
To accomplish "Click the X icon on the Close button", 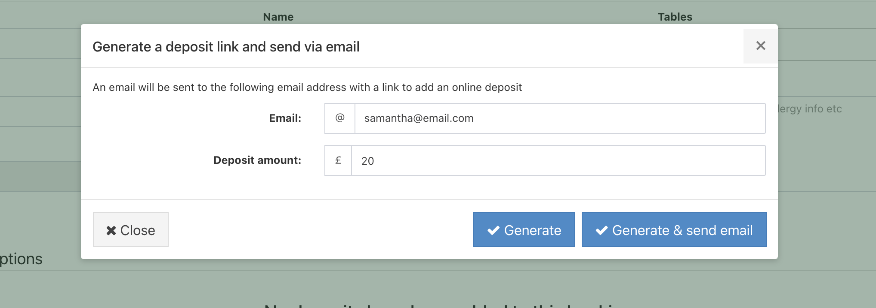I will (x=111, y=231).
